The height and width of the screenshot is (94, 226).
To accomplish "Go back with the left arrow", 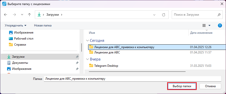I will click(6, 15).
